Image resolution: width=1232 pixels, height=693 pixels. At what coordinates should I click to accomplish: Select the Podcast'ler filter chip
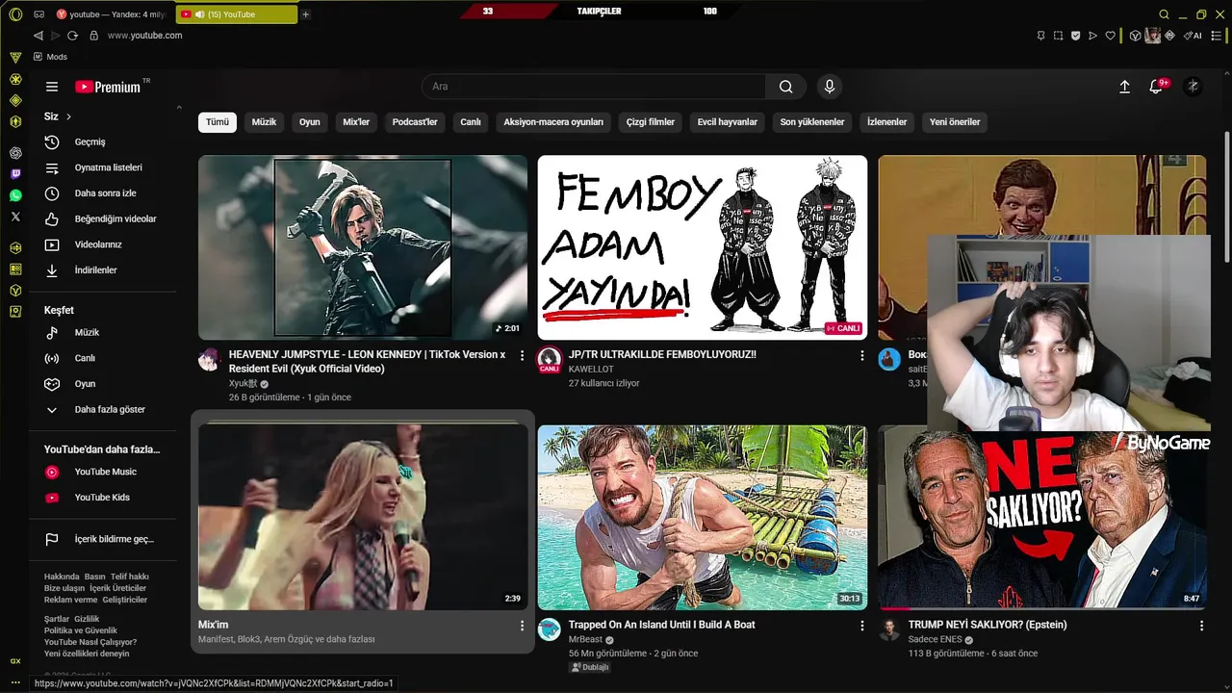click(x=415, y=122)
